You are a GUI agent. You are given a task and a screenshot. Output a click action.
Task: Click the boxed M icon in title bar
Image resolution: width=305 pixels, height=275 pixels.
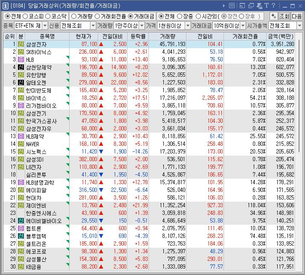coord(232,6)
